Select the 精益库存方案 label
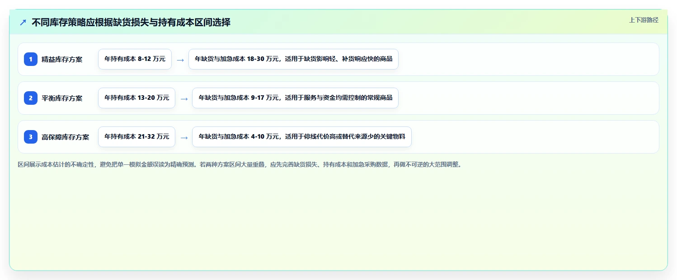The image size is (677, 280). pos(62,59)
